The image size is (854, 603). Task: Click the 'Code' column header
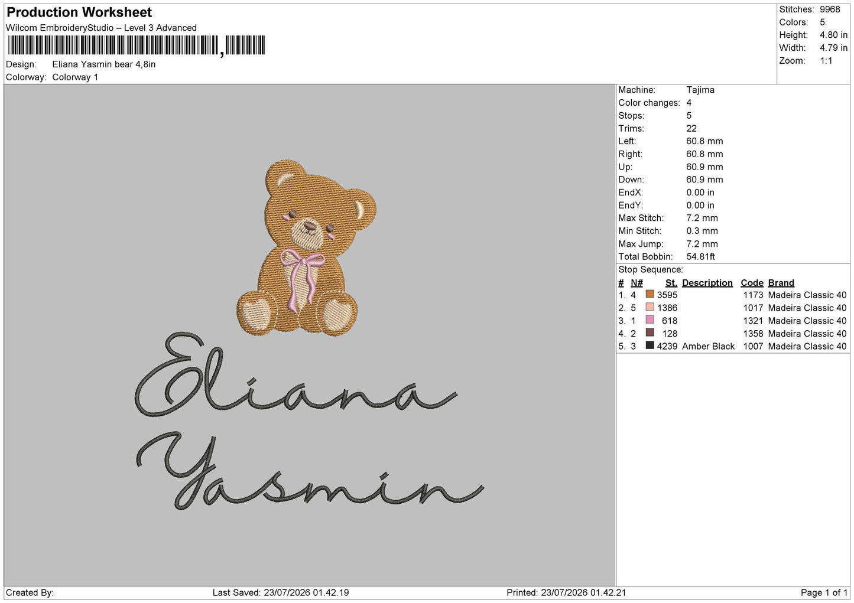pyautogui.click(x=752, y=283)
